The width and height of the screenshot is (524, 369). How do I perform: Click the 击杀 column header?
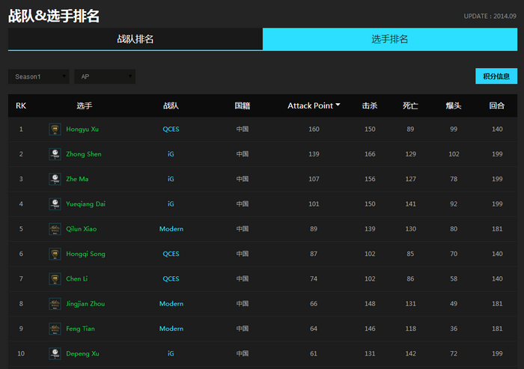tap(370, 106)
